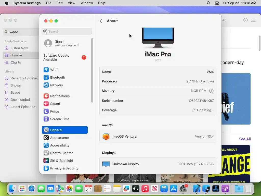This screenshot has width=261, height=196.
Task: Open Notifications settings
Action: click(x=64, y=96)
